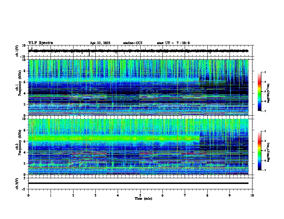Click the time axis tick label "10"

252,195
